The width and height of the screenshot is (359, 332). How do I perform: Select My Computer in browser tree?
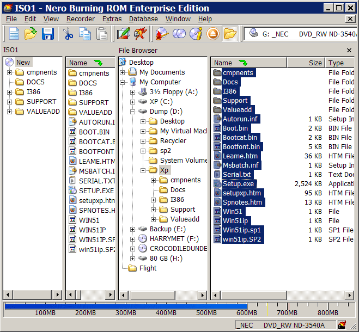pos(160,82)
